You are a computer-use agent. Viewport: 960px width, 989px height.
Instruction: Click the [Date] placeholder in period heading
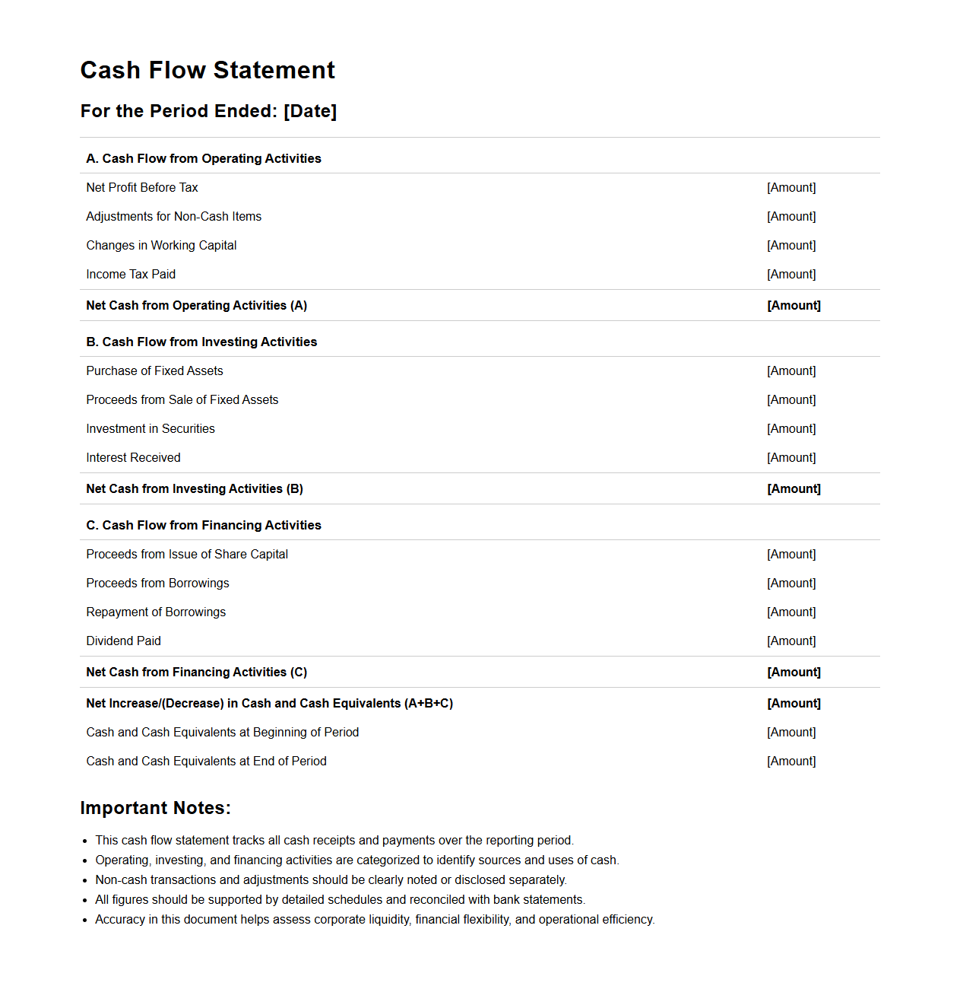310,111
